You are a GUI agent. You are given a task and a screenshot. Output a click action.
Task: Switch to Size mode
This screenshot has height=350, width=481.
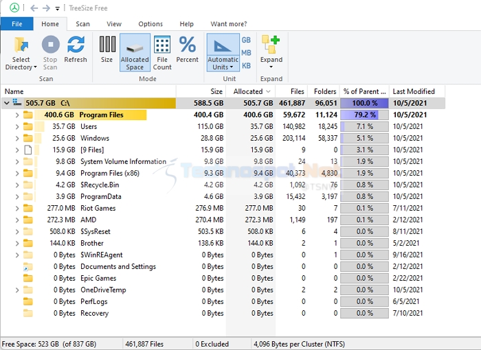[x=107, y=49]
